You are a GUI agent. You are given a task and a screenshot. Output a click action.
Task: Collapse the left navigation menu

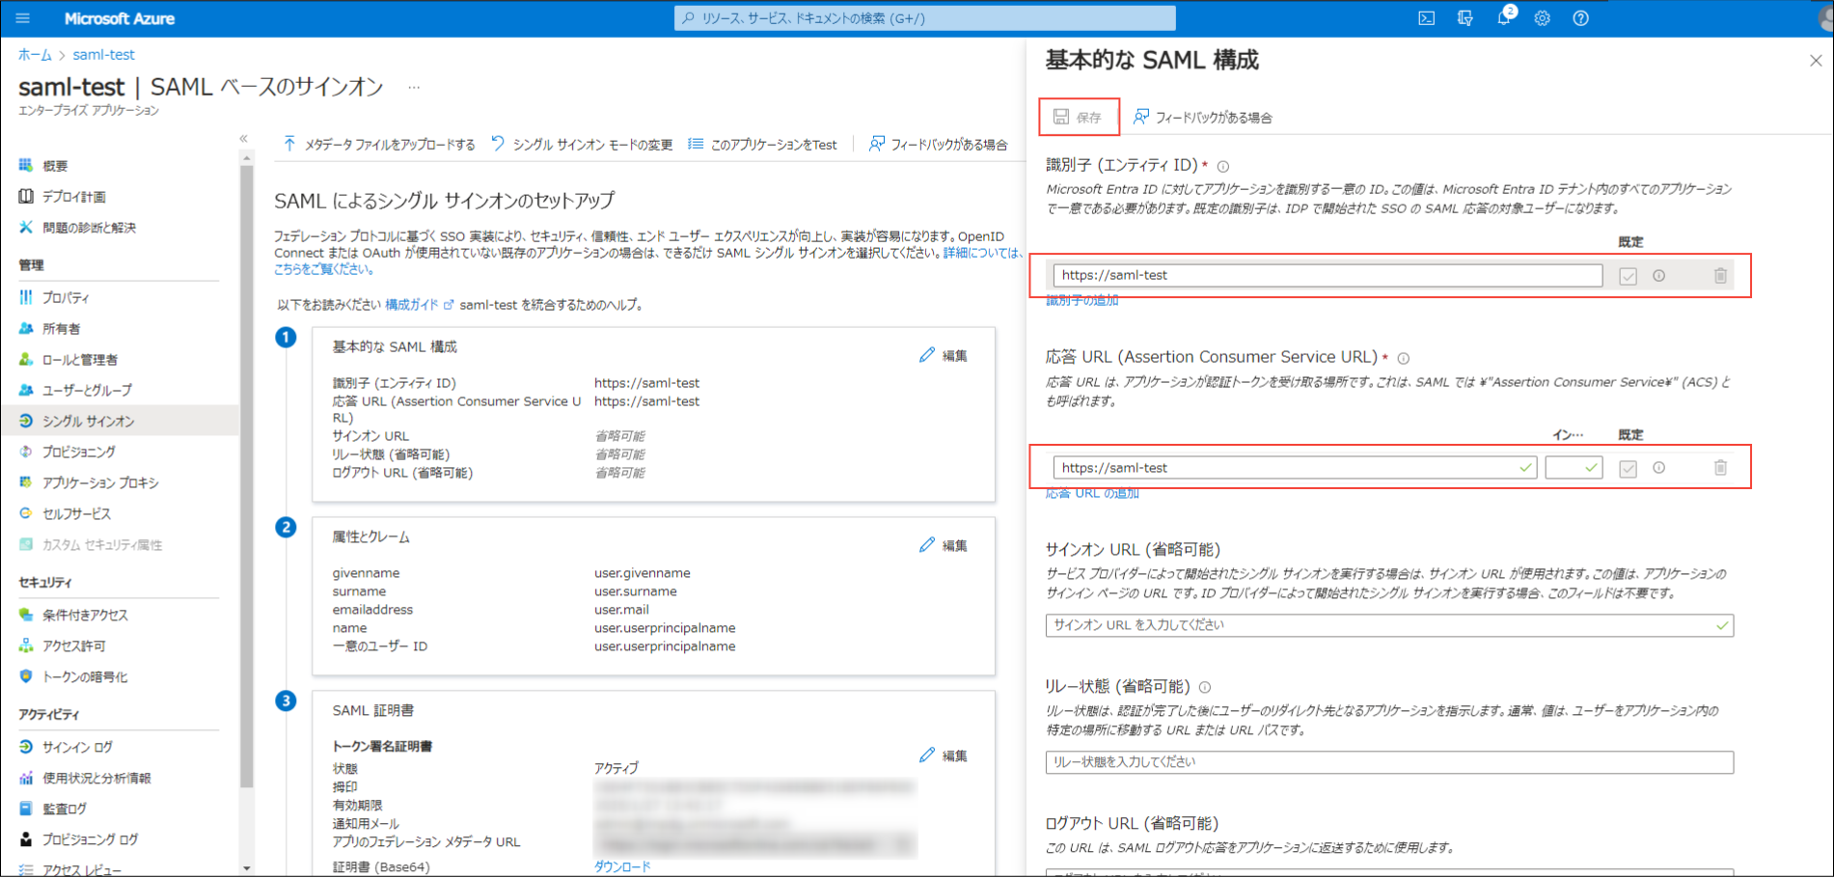pos(244,139)
